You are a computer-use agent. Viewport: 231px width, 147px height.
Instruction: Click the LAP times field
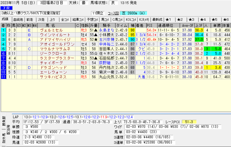(79, 117)
